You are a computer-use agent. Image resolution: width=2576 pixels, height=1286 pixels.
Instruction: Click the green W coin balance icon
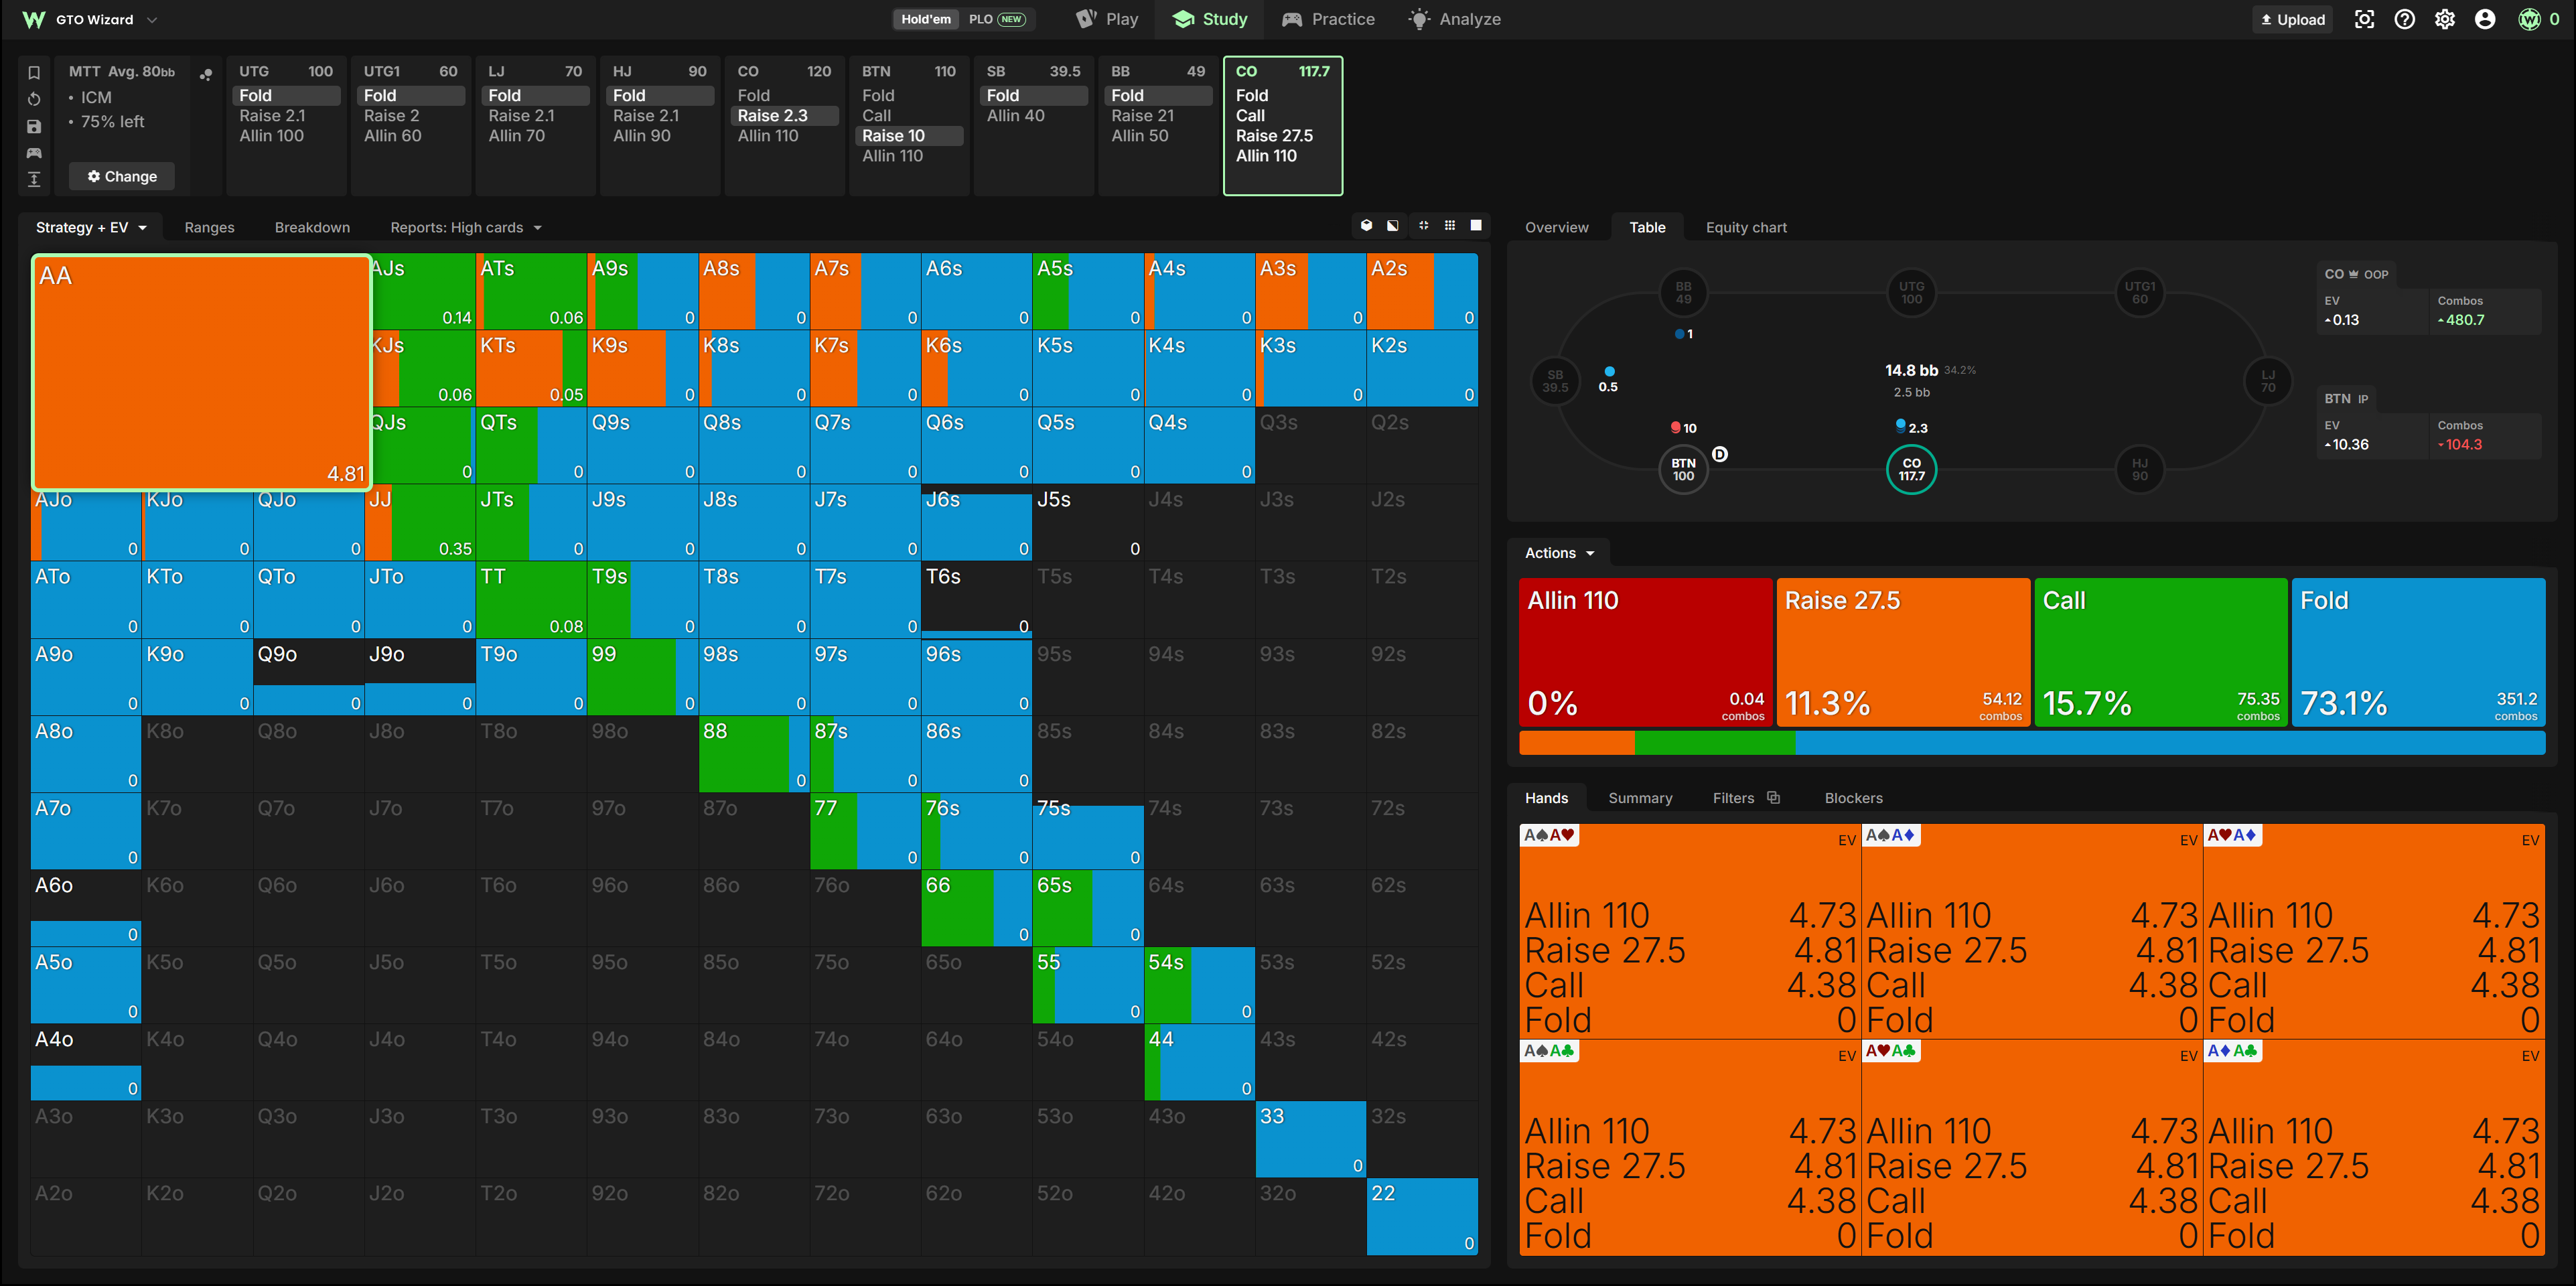coord(2529,19)
